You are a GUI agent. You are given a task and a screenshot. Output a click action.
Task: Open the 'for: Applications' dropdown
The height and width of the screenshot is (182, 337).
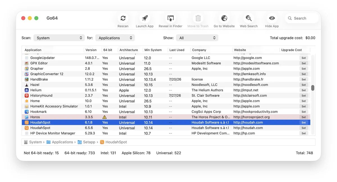tap(115, 38)
